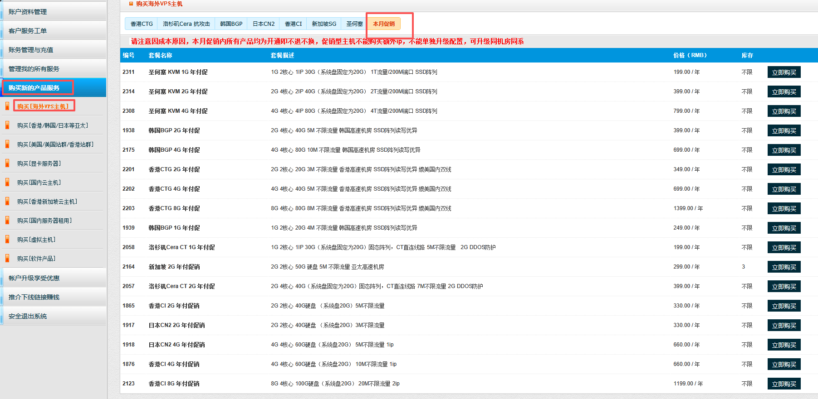Switch to 洛杉矶Cera 抗攻击 tab

(x=186, y=24)
